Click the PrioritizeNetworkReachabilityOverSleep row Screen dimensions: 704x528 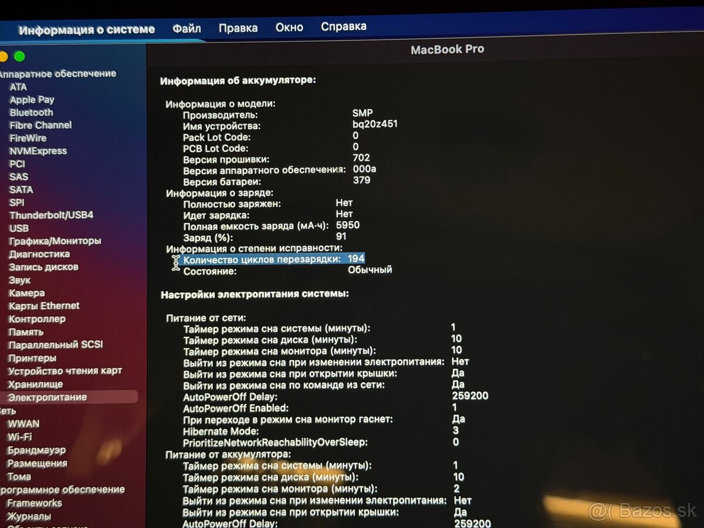(321, 442)
